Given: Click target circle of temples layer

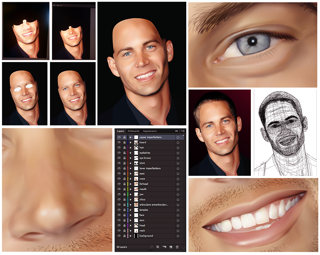Looking at the screenshot, I should (x=178, y=210).
